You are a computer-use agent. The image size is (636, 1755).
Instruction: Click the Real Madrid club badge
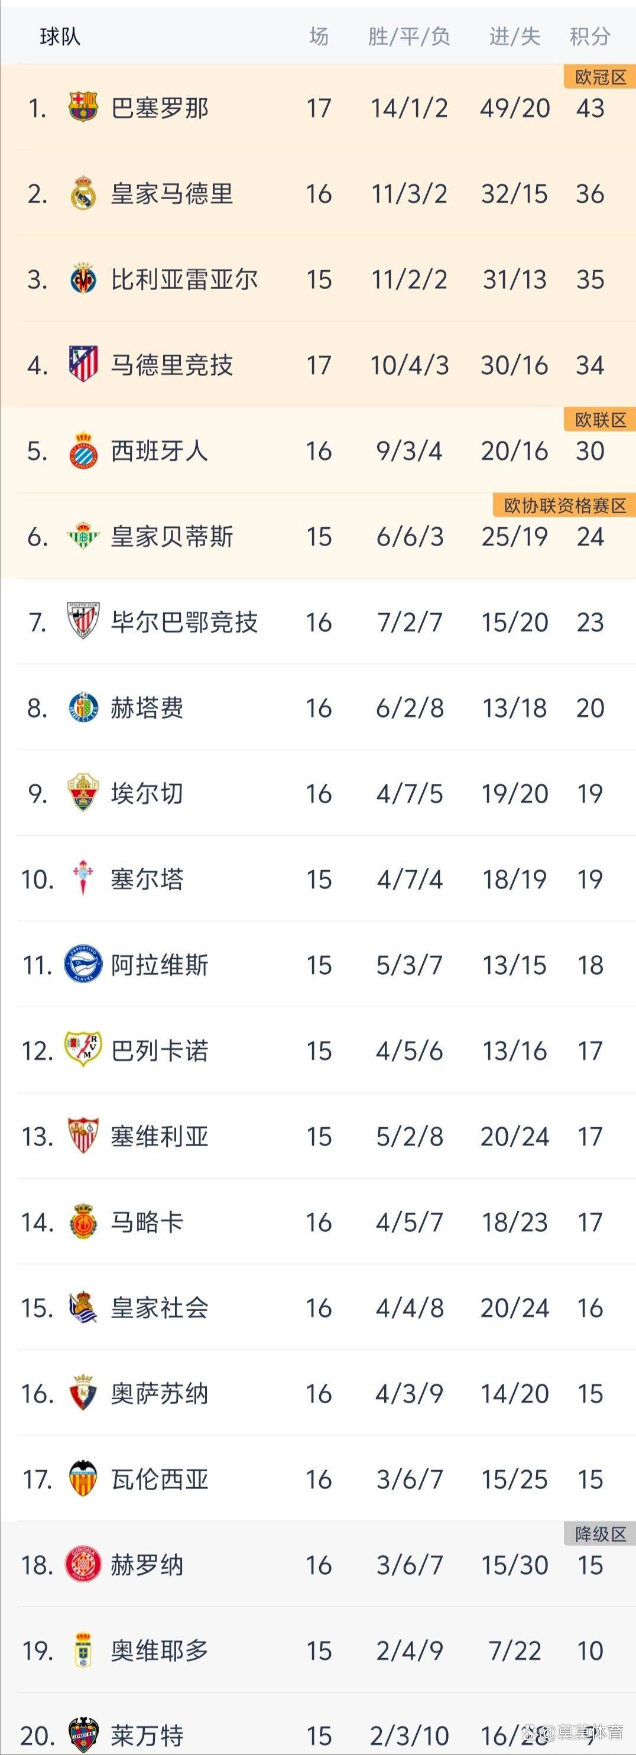[83, 193]
